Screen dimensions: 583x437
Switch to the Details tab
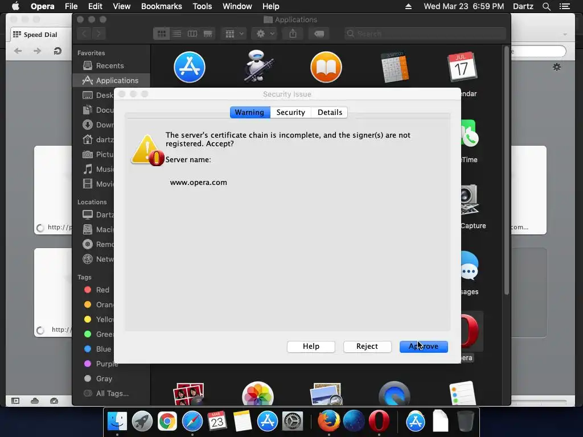click(x=330, y=112)
